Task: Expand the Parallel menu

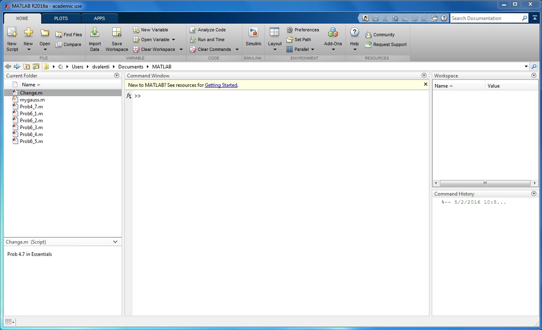Action: pos(300,49)
